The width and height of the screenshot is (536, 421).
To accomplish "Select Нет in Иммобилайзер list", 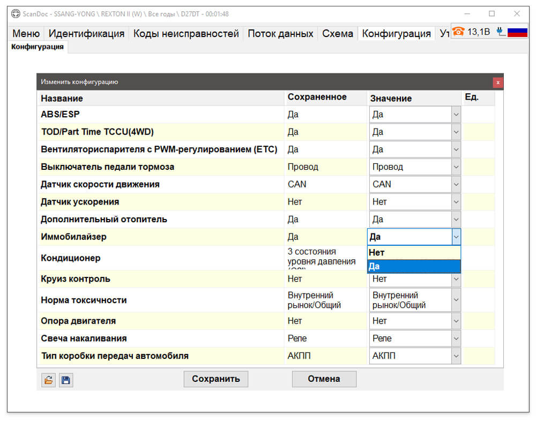I will tap(414, 252).
